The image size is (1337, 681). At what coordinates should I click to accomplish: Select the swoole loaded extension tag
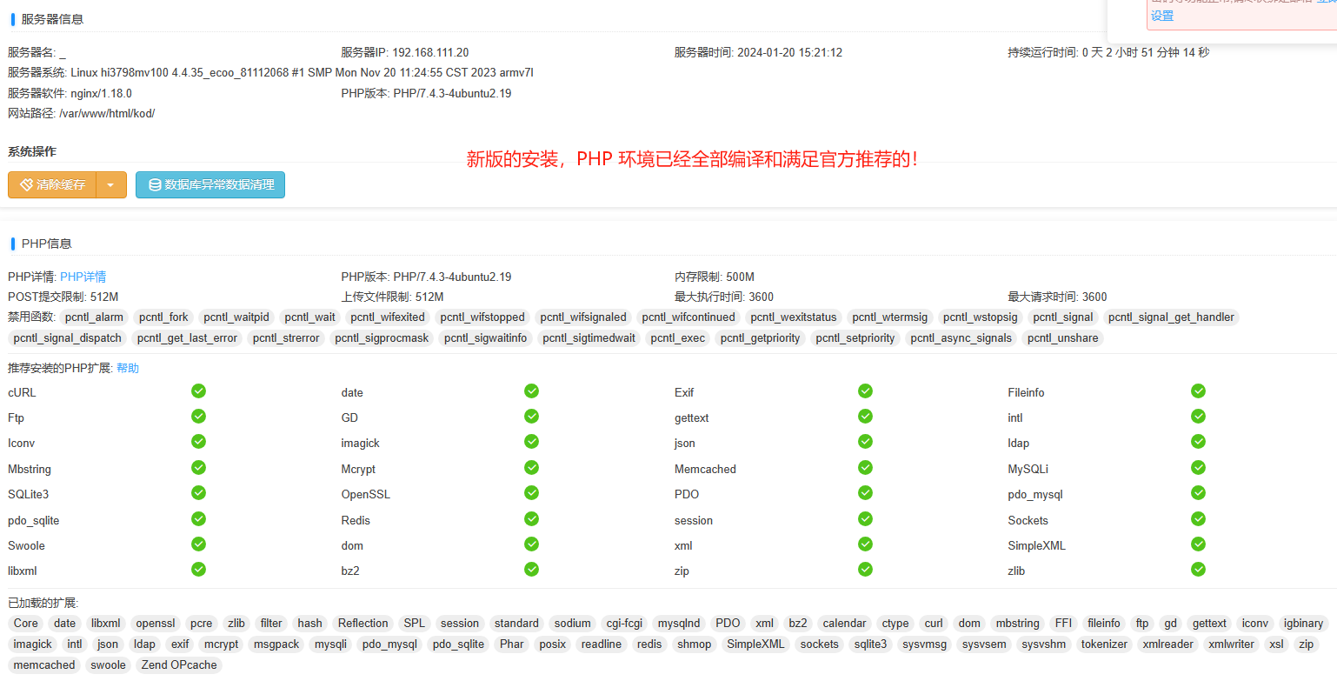coord(109,665)
